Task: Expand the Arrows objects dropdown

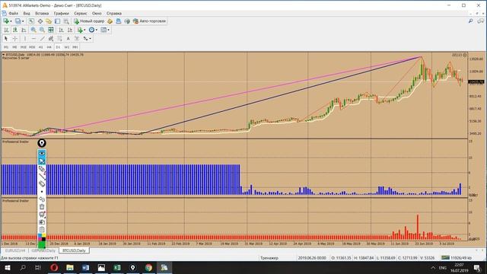Action: pyautogui.click(x=90, y=39)
